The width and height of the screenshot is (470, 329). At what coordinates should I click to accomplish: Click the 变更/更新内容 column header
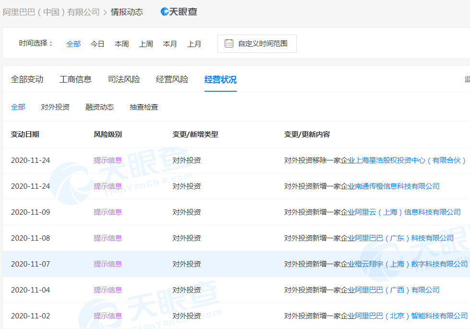point(307,134)
